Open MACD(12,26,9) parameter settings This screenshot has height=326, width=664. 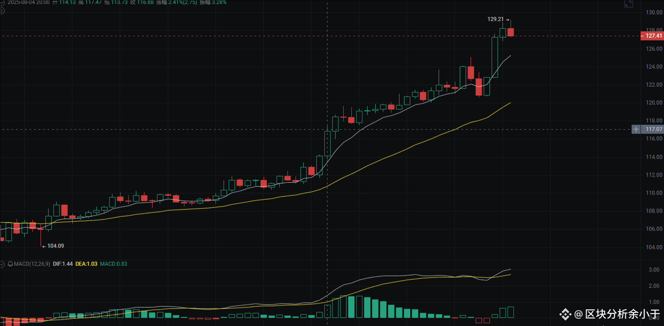[x=33, y=264]
